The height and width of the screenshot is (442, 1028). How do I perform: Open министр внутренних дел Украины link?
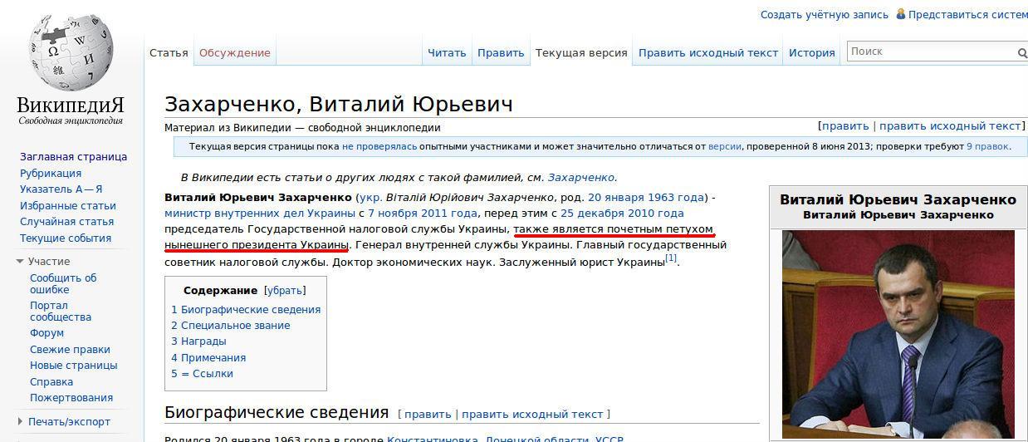(260, 214)
